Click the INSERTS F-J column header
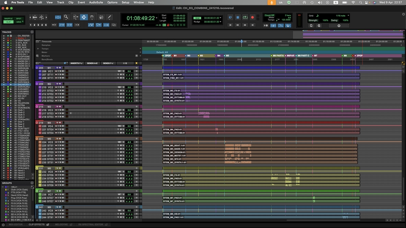Image resolution: width=406 pixels, height=228 pixels. (x=76, y=63)
